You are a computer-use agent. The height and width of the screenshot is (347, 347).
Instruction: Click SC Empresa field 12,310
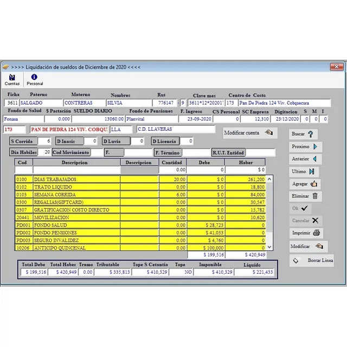point(255,119)
